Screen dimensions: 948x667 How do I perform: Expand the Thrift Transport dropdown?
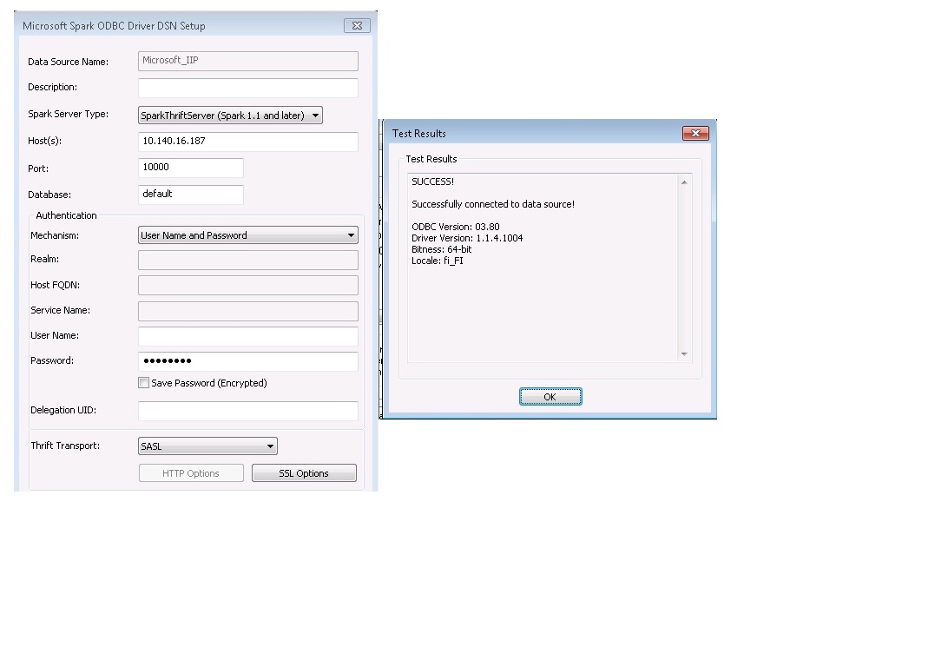pyautogui.click(x=207, y=446)
